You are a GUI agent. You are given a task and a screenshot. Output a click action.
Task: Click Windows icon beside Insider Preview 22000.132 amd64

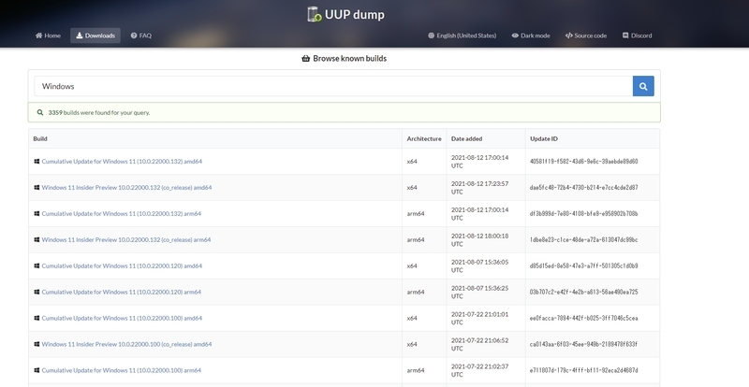pyautogui.click(x=37, y=188)
